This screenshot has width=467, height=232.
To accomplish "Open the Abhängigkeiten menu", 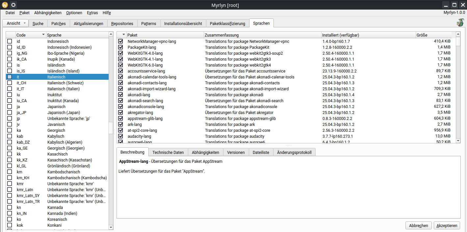I will (48, 13).
